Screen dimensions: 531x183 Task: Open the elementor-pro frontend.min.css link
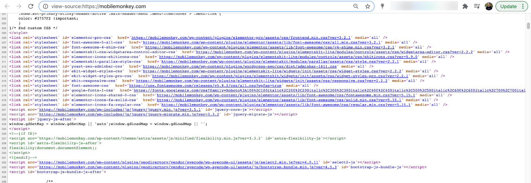(x=241, y=38)
